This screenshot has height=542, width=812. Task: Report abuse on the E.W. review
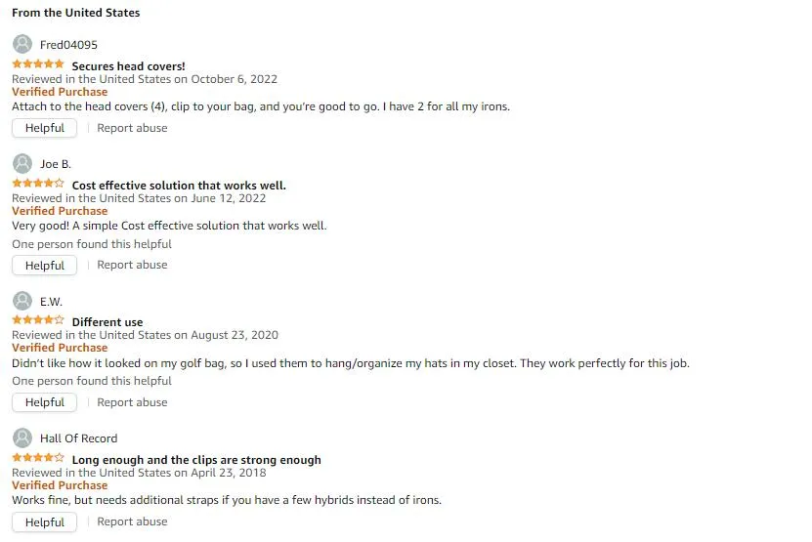[x=132, y=402]
